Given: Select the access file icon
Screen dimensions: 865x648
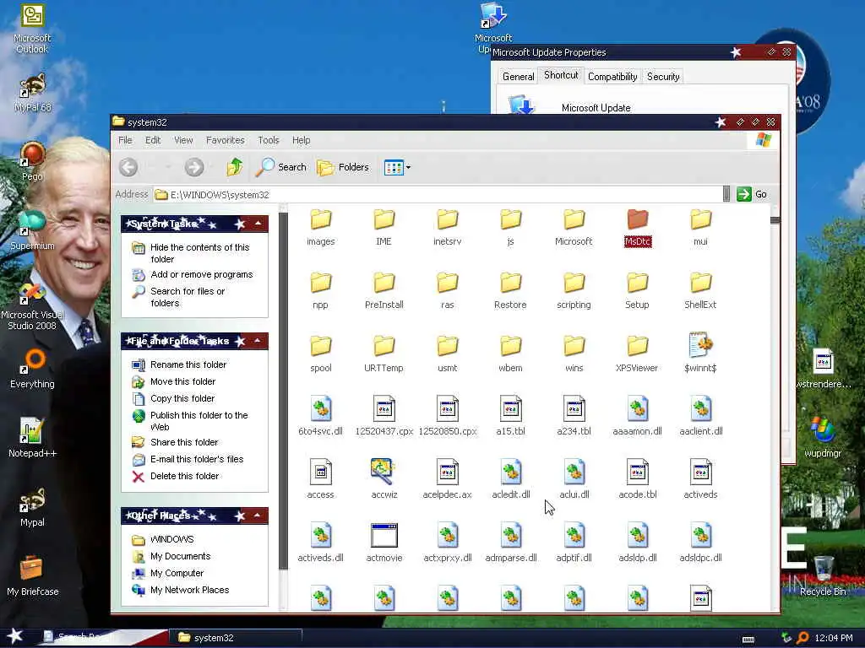Looking at the screenshot, I should 320,479.
